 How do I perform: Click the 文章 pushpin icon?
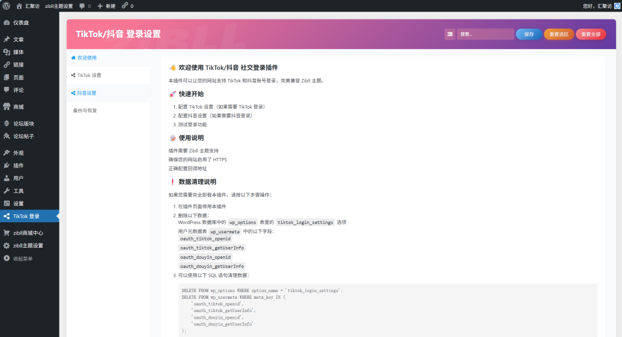click(x=7, y=39)
